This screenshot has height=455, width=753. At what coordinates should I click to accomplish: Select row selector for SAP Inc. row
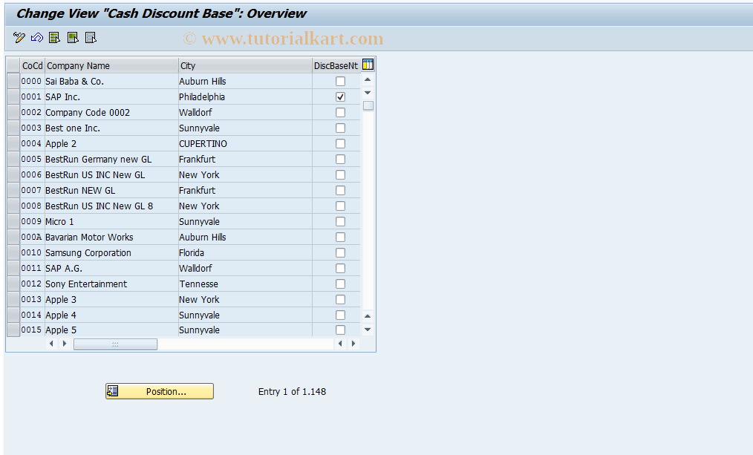[13, 97]
